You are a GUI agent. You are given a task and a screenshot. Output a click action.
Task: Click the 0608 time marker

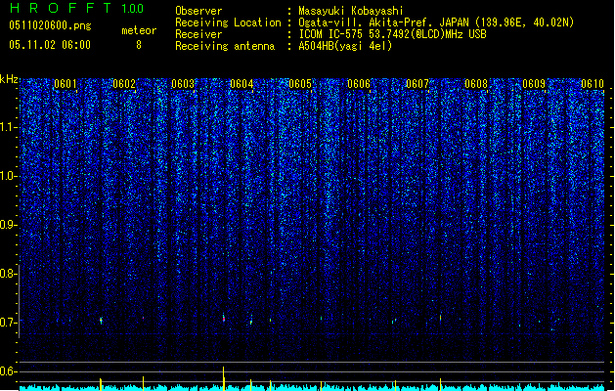click(x=476, y=84)
